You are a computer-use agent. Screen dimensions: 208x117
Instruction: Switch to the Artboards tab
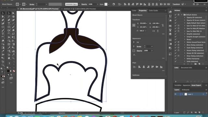(x=186, y=90)
